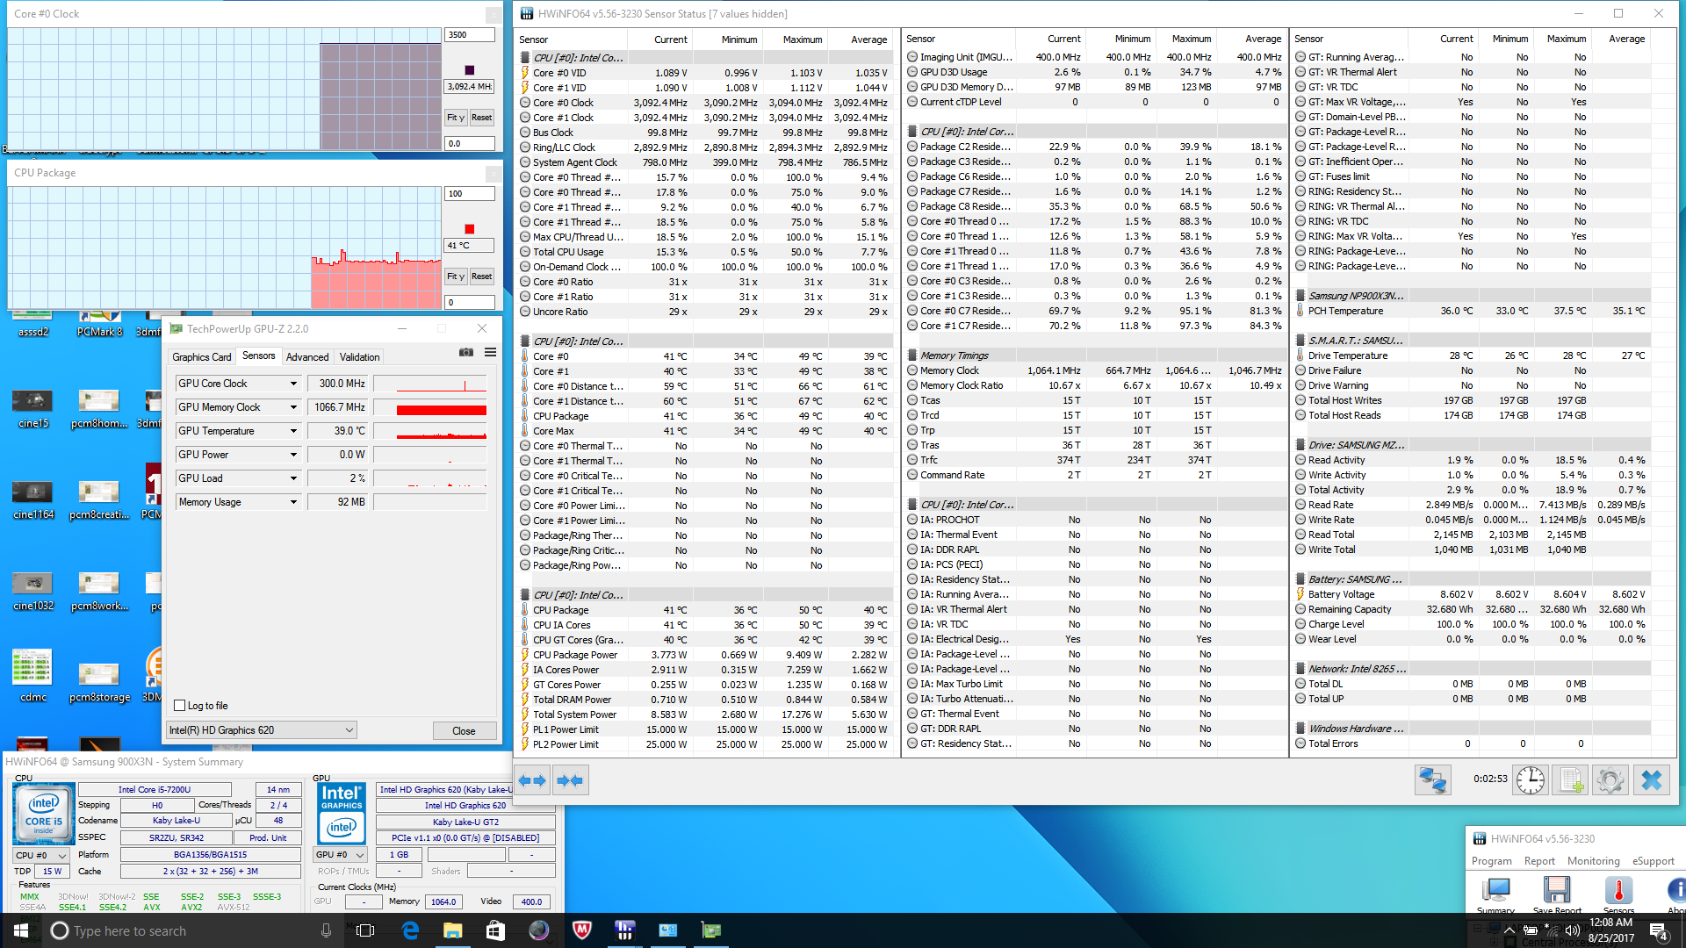Click the collapse sensor columns arrows button
Viewport: 1686px width, 948px height.
click(570, 780)
